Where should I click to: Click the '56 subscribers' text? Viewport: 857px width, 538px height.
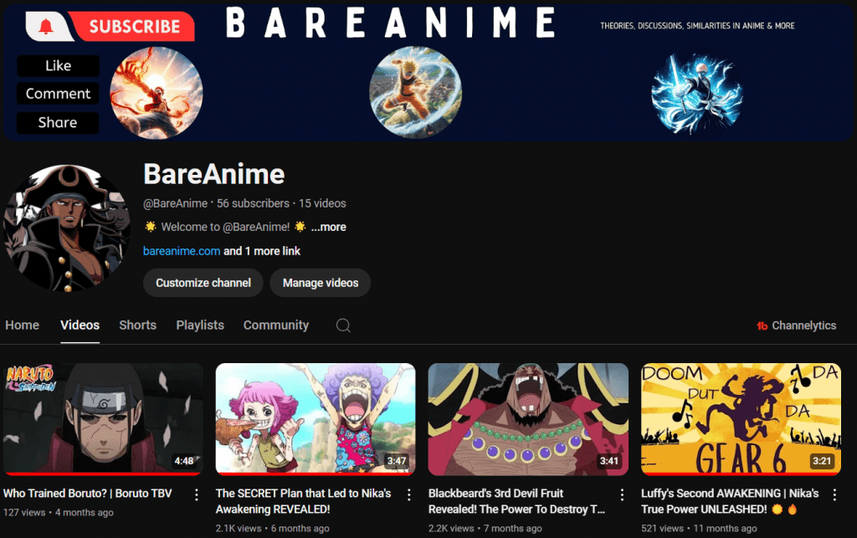pyautogui.click(x=253, y=203)
